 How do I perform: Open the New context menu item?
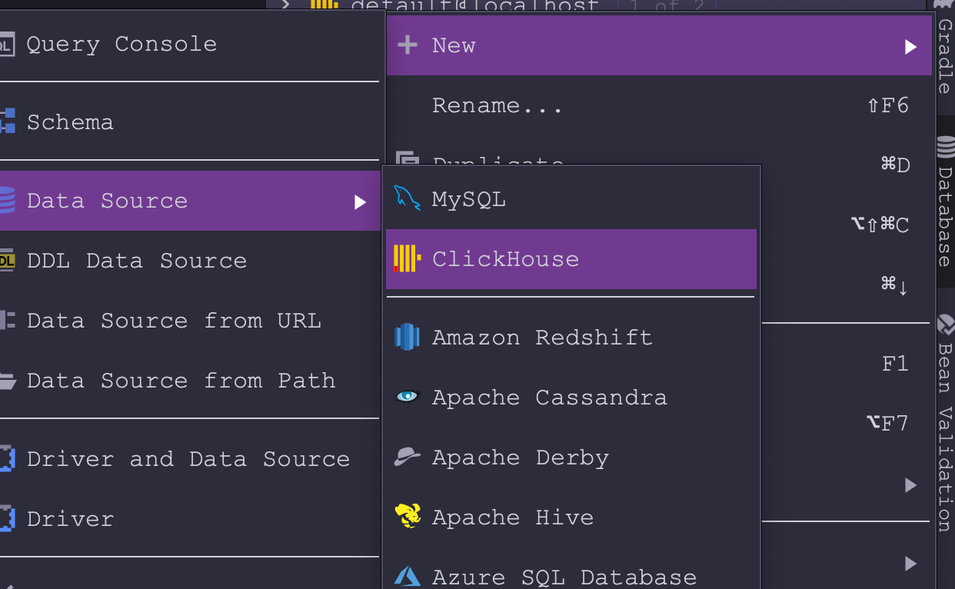tap(659, 45)
